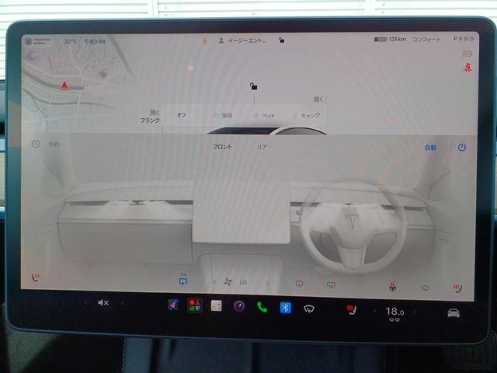This screenshot has height=373, width=497.
Task: Lower cabin temperature with left arrow
Action: [x=374, y=311]
